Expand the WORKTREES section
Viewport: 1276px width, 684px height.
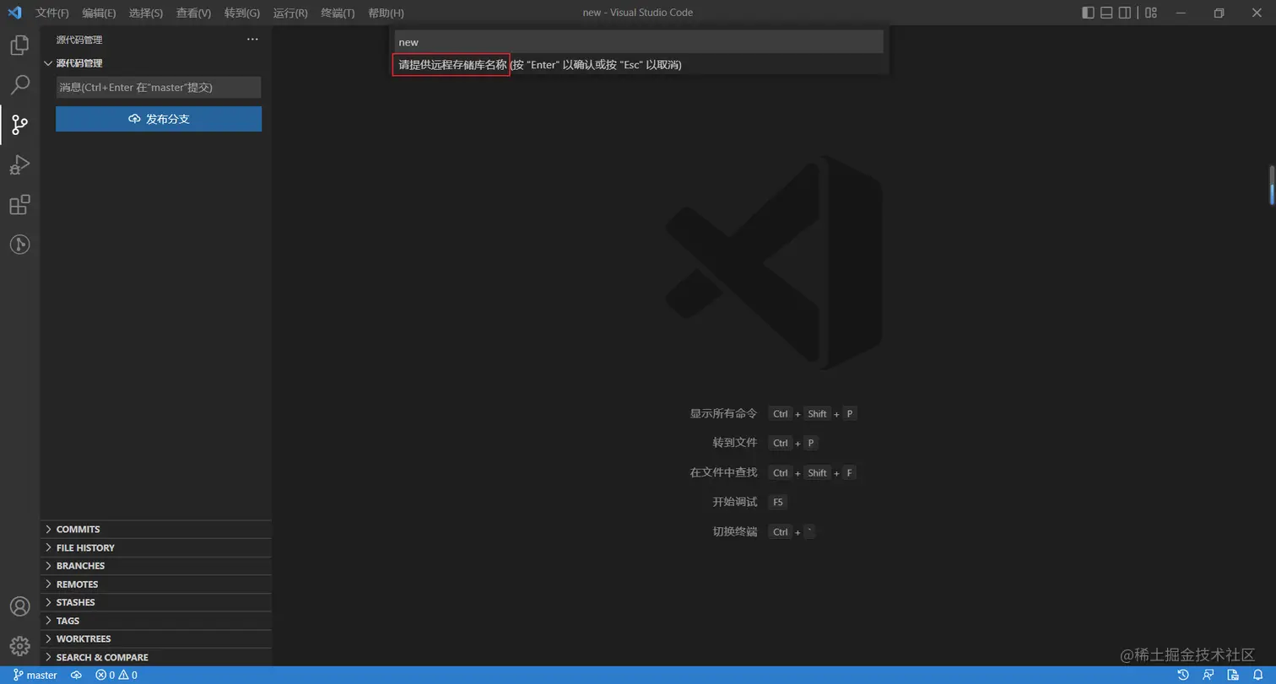(x=156, y=638)
